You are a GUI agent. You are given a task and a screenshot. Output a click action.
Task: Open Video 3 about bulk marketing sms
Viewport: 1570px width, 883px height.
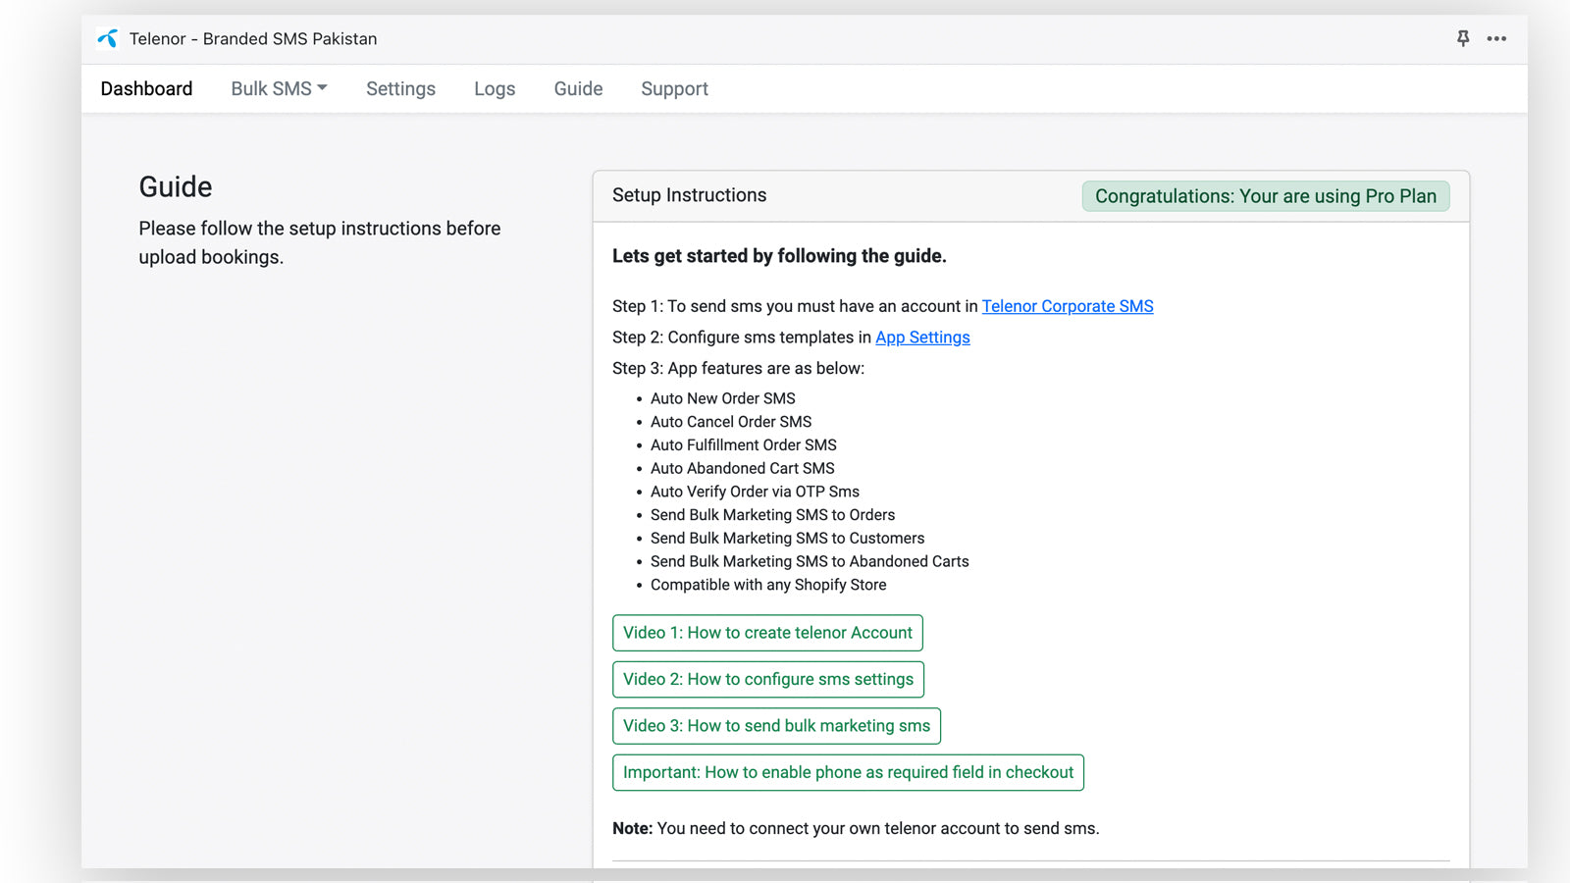(x=776, y=726)
